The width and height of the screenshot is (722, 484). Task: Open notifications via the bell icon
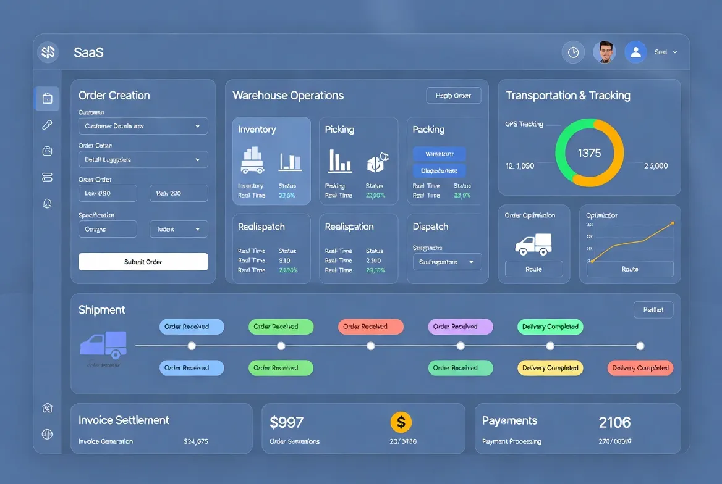point(47,203)
